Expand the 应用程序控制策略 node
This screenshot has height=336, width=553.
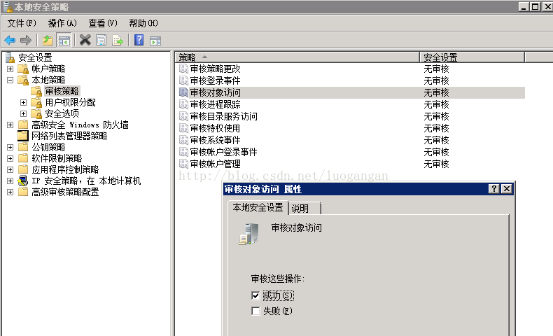click(10, 170)
